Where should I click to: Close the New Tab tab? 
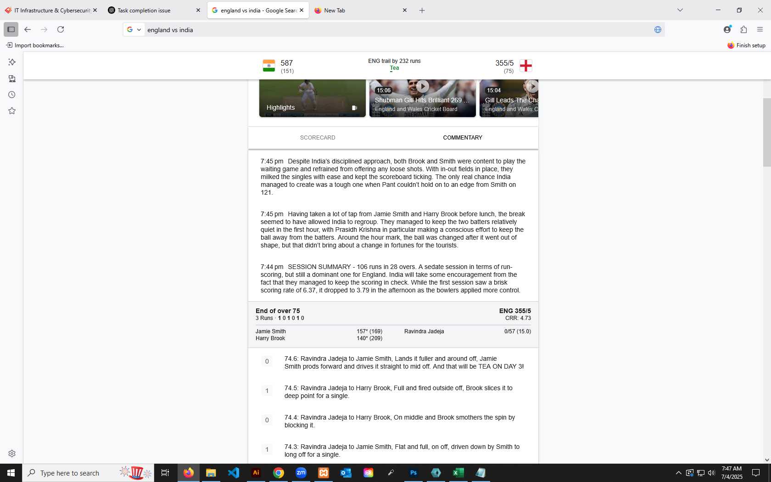[x=405, y=10]
